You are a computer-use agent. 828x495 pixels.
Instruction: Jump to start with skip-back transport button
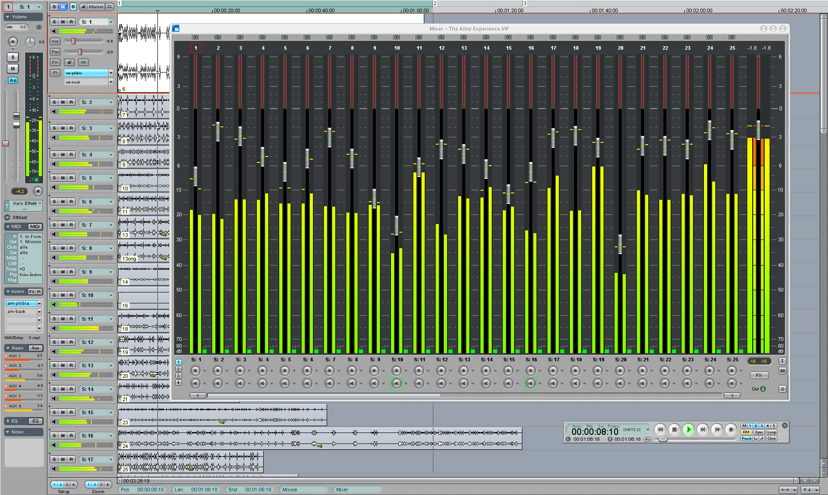point(660,429)
